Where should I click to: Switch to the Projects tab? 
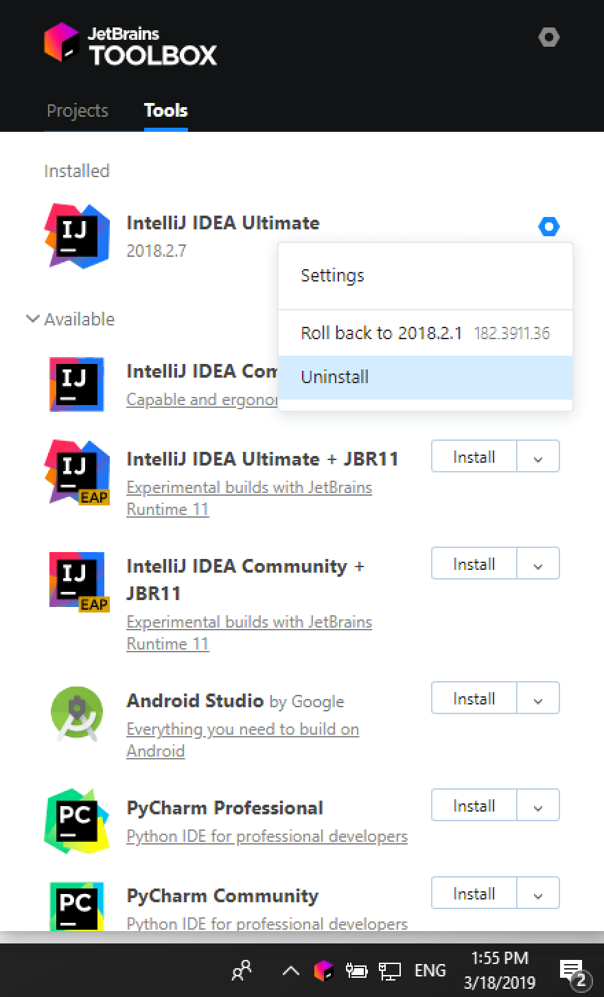tap(78, 111)
